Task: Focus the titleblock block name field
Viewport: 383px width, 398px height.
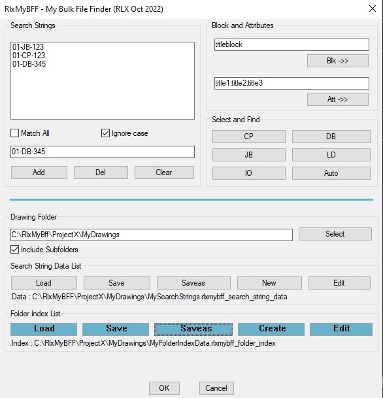Action: 291,44
